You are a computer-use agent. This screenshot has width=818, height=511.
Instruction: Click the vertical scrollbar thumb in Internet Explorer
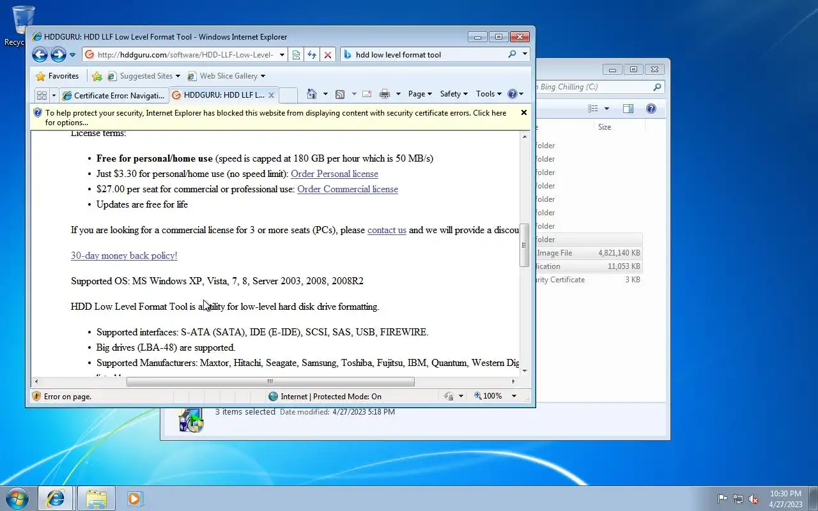pos(525,245)
